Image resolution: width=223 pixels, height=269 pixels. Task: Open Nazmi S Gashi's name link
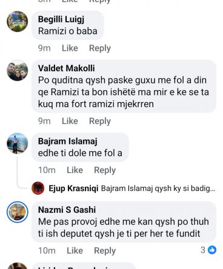(x=67, y=210)
